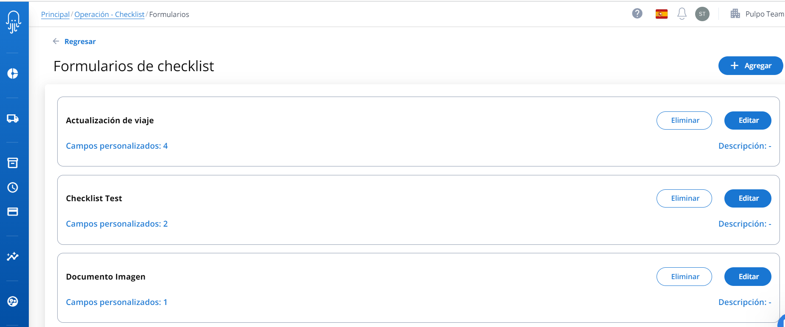The height and width of the screenshot is (327, 785).
Task: Edit the Checklist Test form
Action: pos(748,198)
